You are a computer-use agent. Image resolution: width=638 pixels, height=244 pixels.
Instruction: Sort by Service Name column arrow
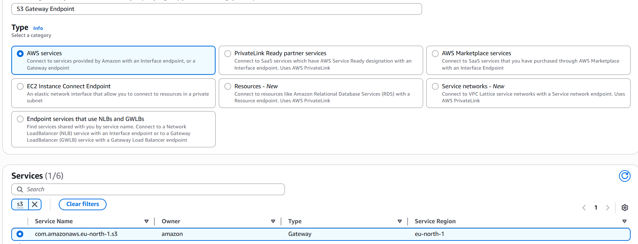coord(146,221)
